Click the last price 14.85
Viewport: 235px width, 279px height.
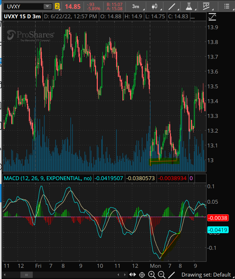pyautogui.click(x=73, y=7)
